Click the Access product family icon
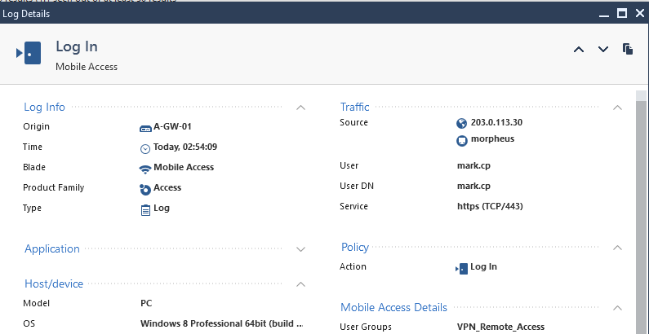The image size is (649, 334). (x=146, y=188)
